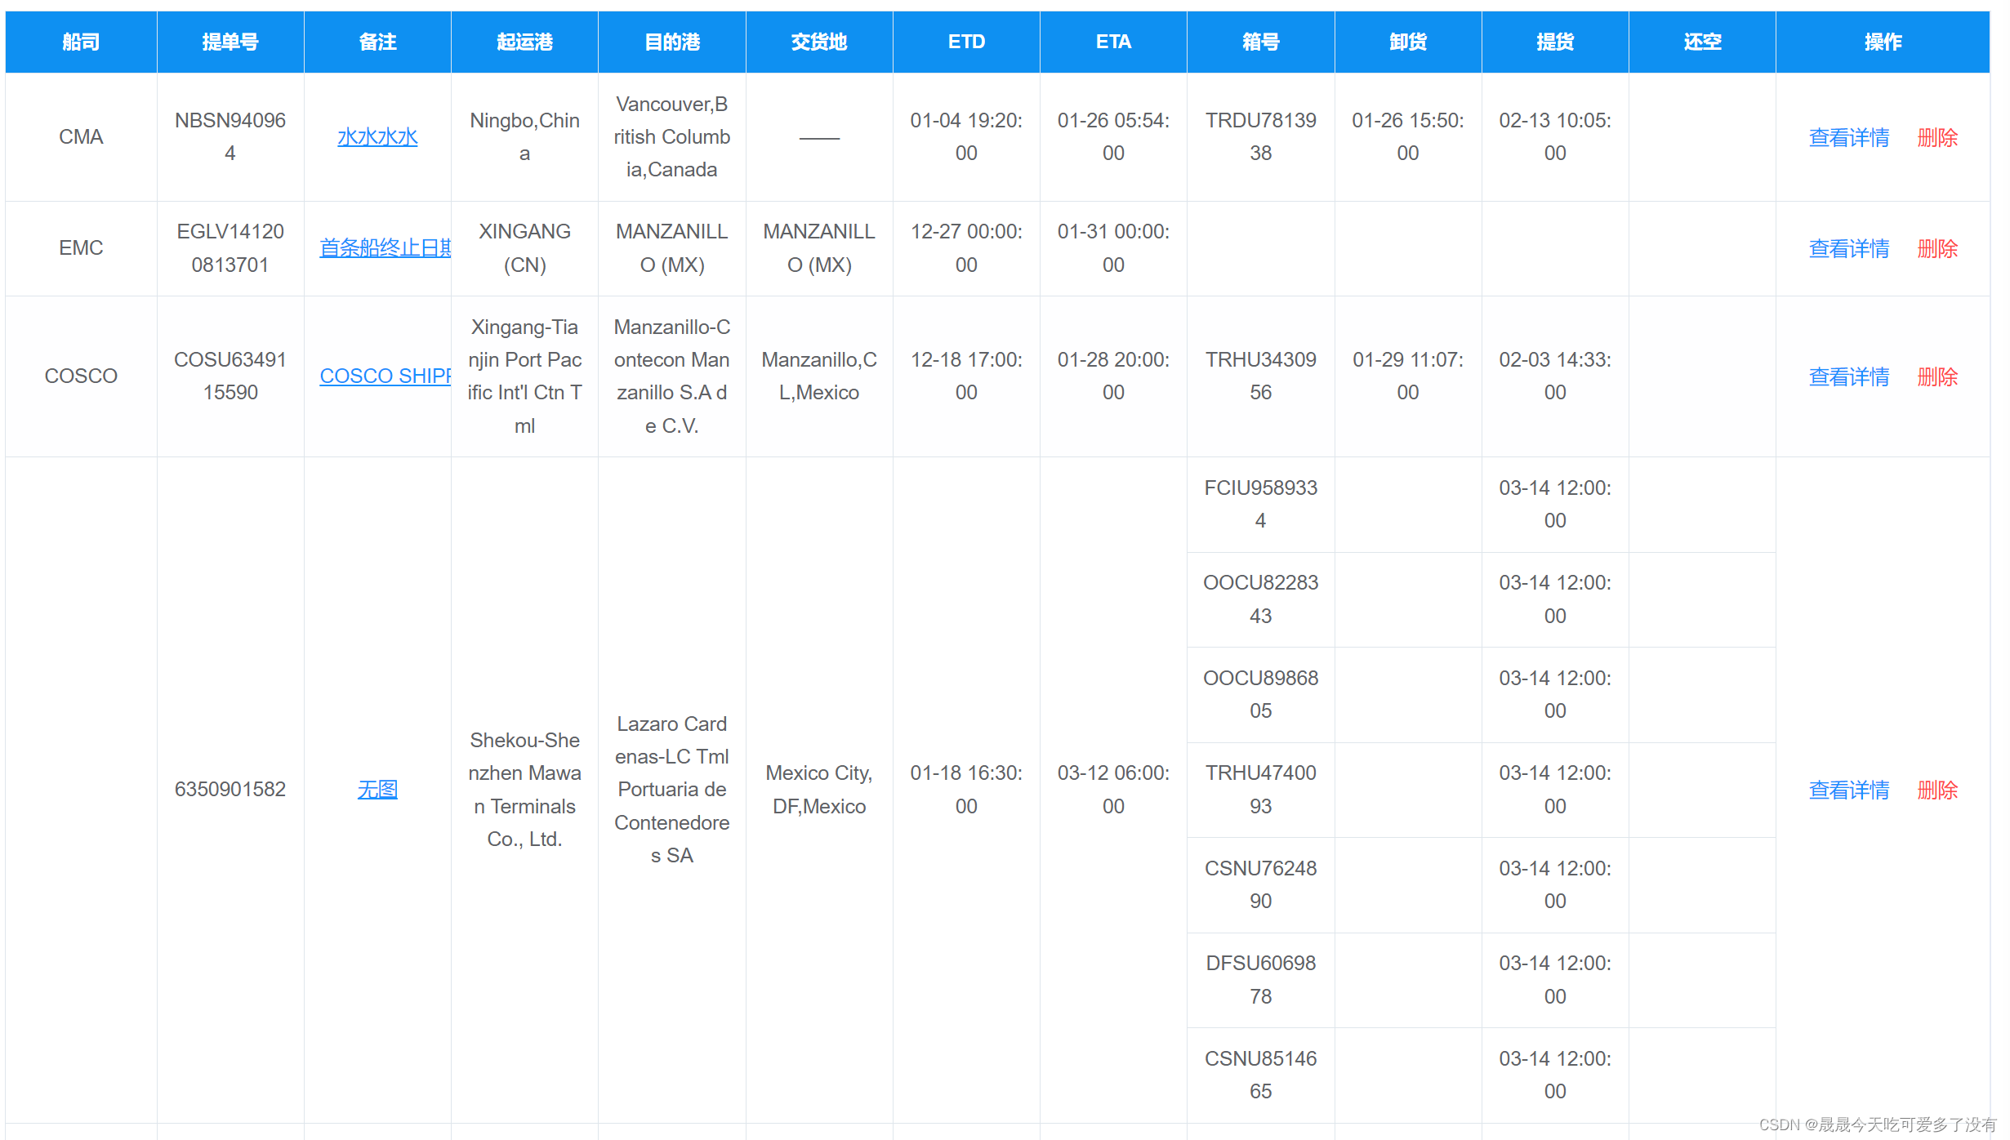
Task: Select the EMC carrier cell
Action: [x=81, y=247]
